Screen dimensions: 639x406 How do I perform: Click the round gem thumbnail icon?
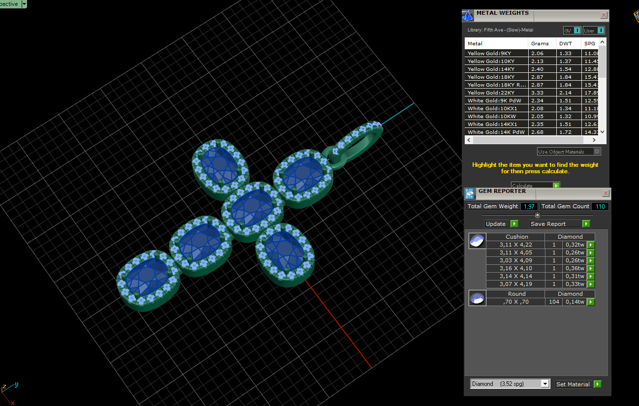(x=477, y=298)
